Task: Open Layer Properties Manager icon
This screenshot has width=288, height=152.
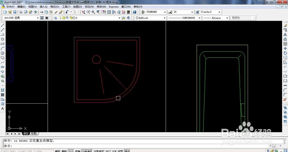Action: coord(56,18)
